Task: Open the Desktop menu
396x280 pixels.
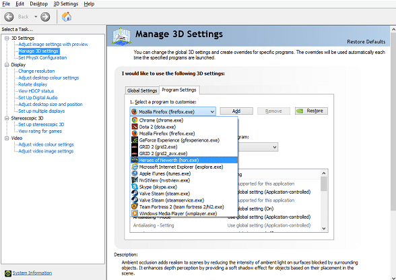Action: pos(38,4)
